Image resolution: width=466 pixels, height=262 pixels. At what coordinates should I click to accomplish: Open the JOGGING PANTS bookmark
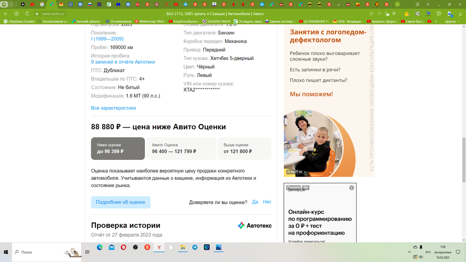pyautogui.click(x=217, y=21)
